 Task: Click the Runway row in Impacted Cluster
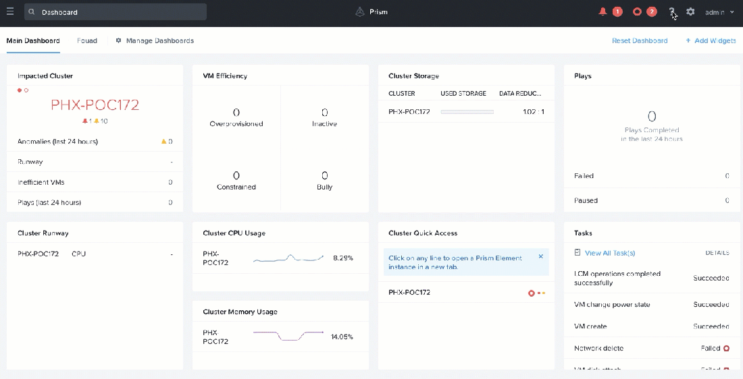click(x=95, y=162)
